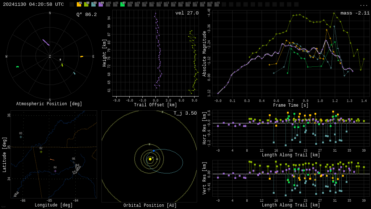Click the timestamp 20241130 04:20:58 UTC
The image size is (371, 209).
pos(33,4)
